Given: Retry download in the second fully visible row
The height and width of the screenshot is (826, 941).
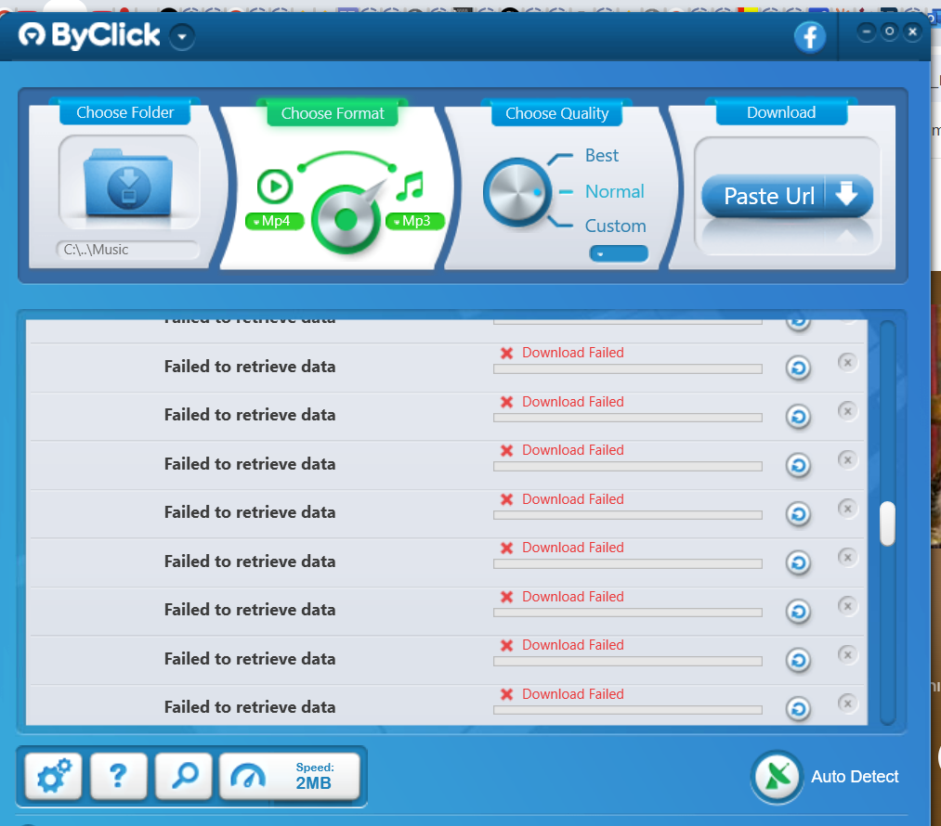Looking at the screenshot, I should click(798, 417).
